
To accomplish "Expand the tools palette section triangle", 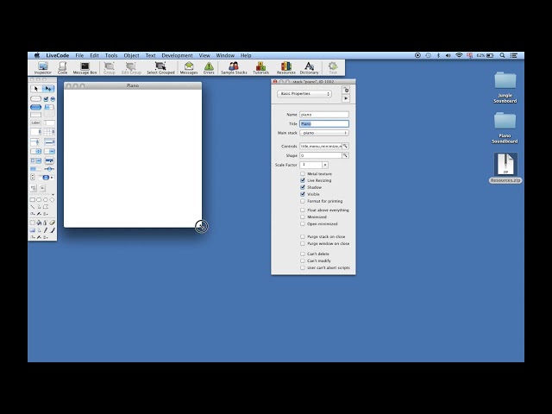I will pos(53,194).
